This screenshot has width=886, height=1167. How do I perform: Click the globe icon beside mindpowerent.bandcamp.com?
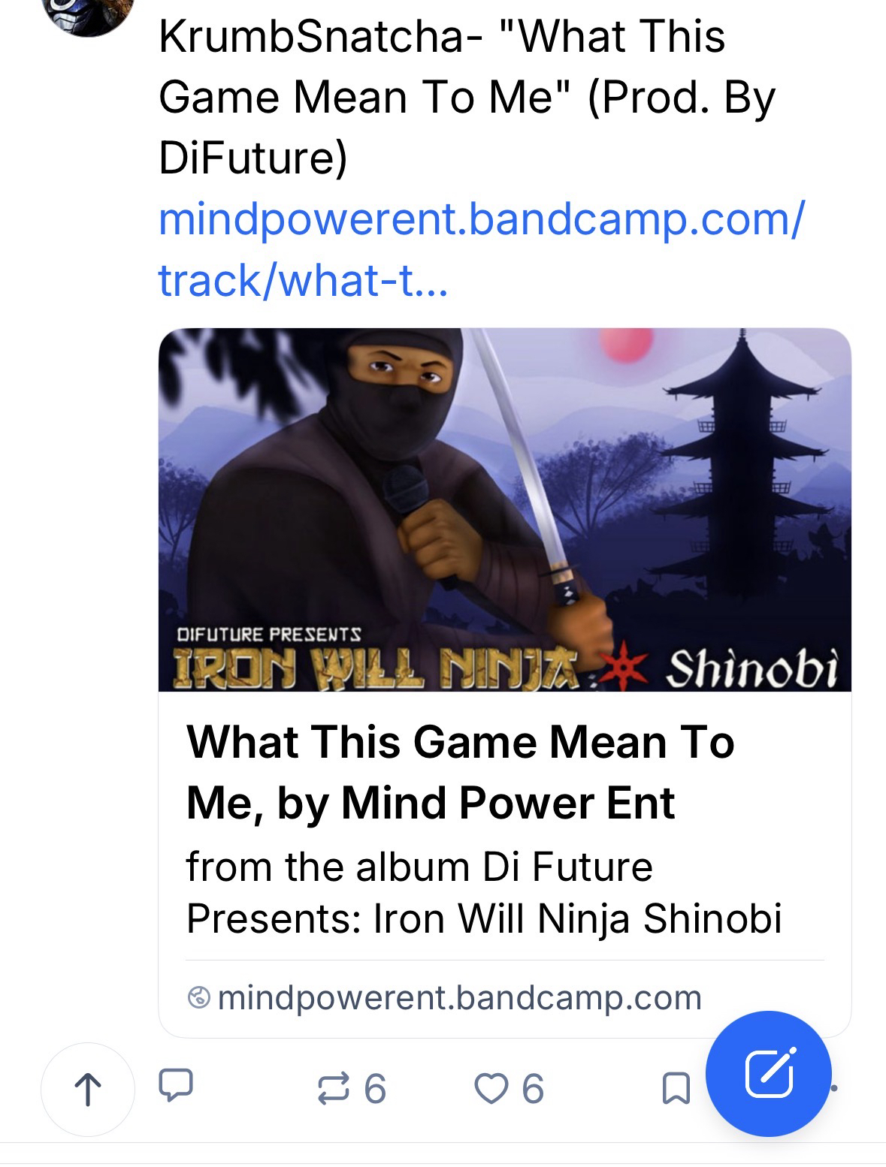[198, 998]
